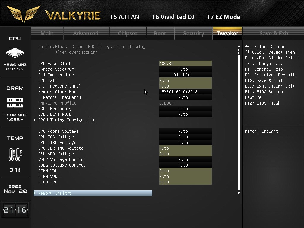Click the clock display showing 21:16
The width and height of the screenshot is (304, 228).
(15, 210)
